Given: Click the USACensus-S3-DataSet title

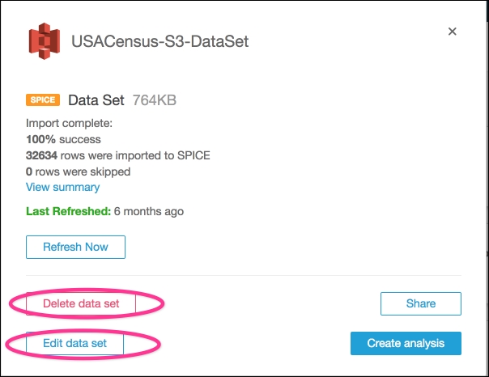Looking at the screenshot, I should click(x=160, y=41).
